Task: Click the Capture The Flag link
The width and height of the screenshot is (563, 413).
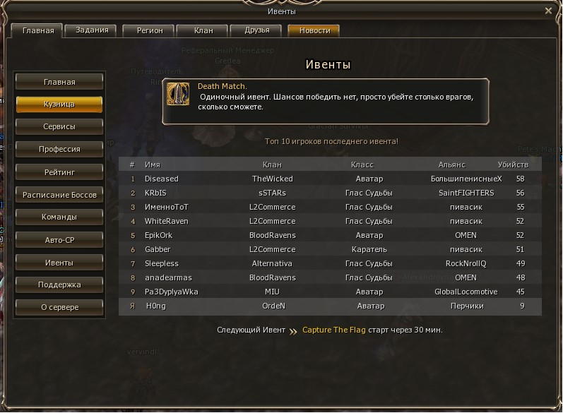Action: coord(333,330)
